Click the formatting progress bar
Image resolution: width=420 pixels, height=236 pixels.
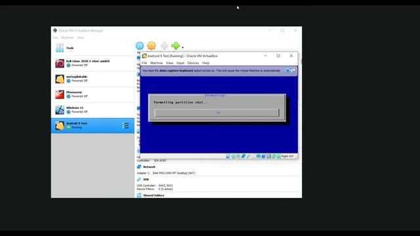coord(217,113)
